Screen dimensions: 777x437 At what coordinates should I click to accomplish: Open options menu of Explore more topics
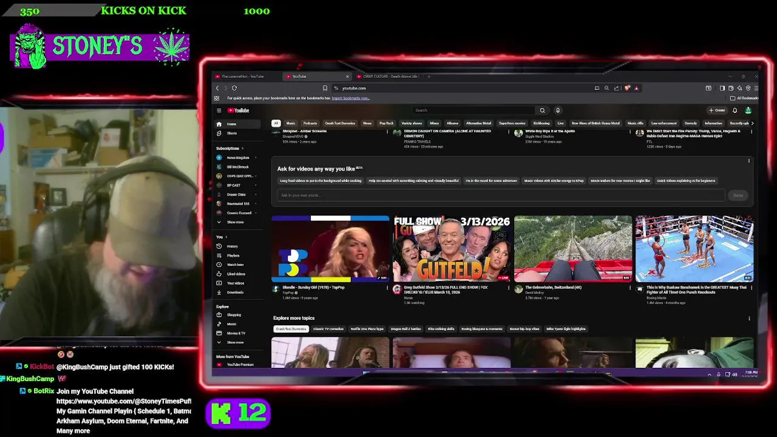[x=749, y=318]
